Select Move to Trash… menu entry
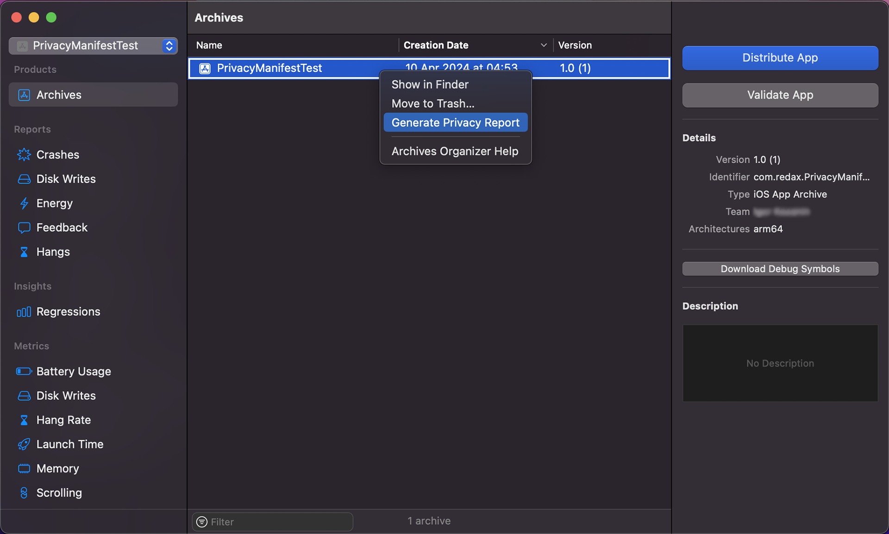This screenshot has height=534, width=889. 456,104
